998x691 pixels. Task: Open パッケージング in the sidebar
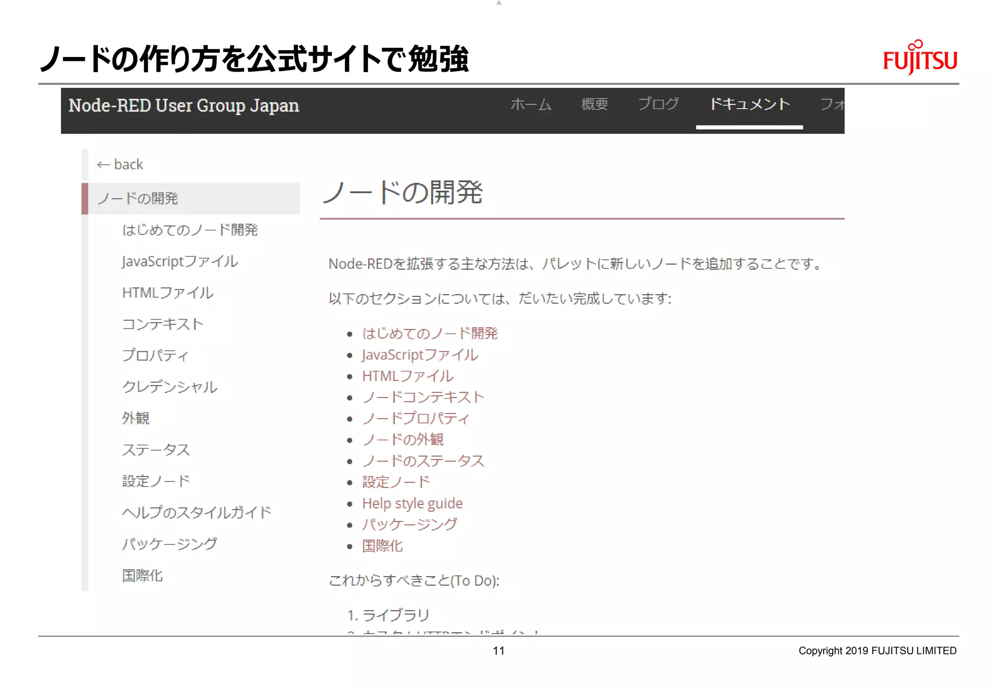pos(170,544)
